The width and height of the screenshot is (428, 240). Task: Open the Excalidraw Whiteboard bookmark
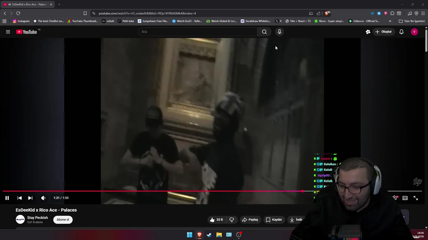tap(255, 21)
